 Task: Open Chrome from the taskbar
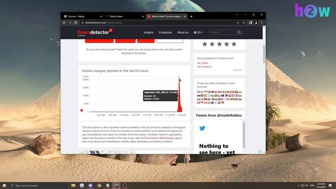pyautogui.click(x=99, y=185)
